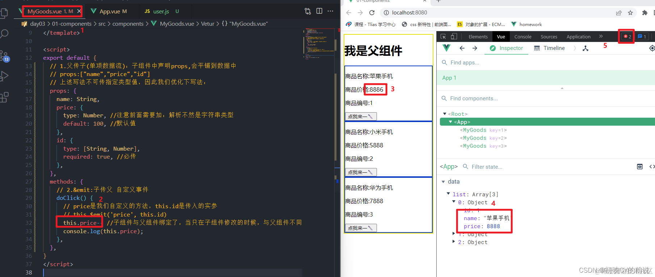The height and width of the screenshot is (277, 655).
Task: Open message count badge showing 1
Action: point(642,37)
